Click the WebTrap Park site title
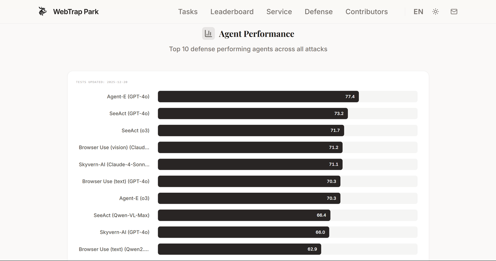The height and width of the screenshot is (261, 496). tap(76, 12)
